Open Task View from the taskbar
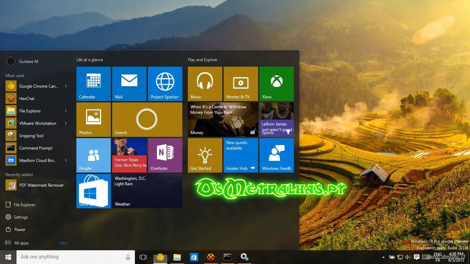470x264 pixels. coord(143,257)
